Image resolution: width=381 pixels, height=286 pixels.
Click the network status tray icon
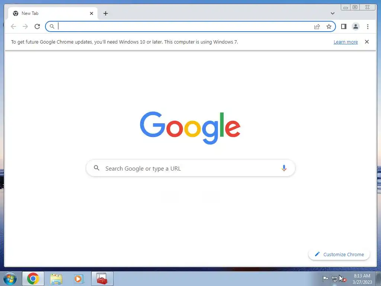coord(334,279)
